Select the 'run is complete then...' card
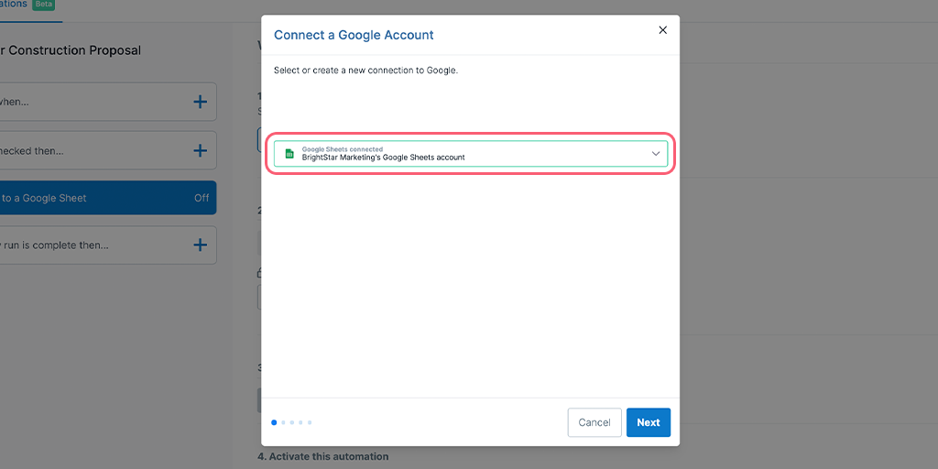The height and width of the screenshot is (469, 938). (108, 245)
